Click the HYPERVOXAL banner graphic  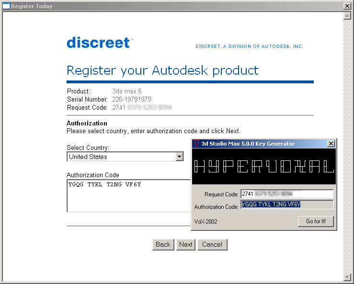pos(264,166)
